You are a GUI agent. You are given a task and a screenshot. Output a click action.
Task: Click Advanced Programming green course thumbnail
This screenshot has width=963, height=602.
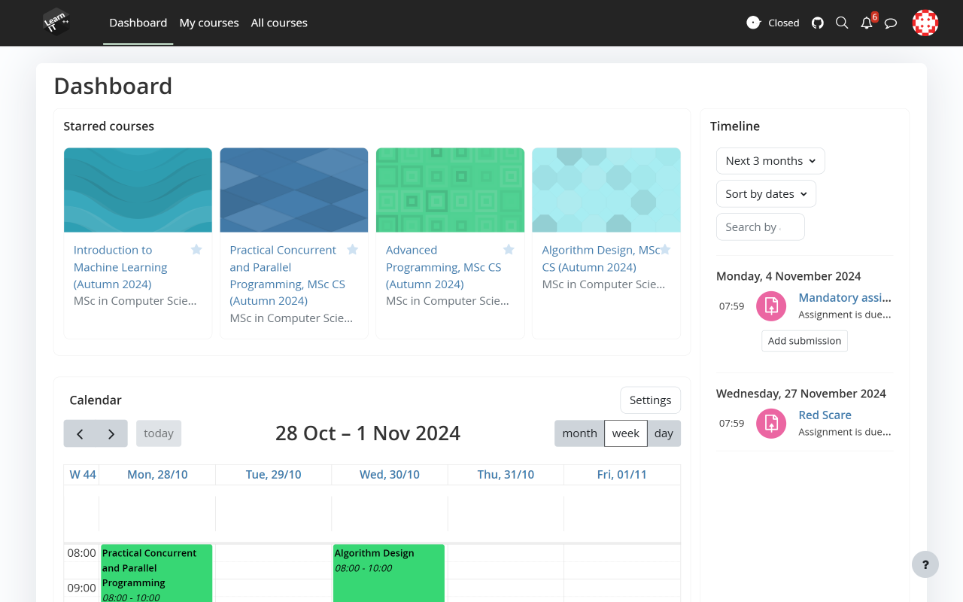(450, 190)
